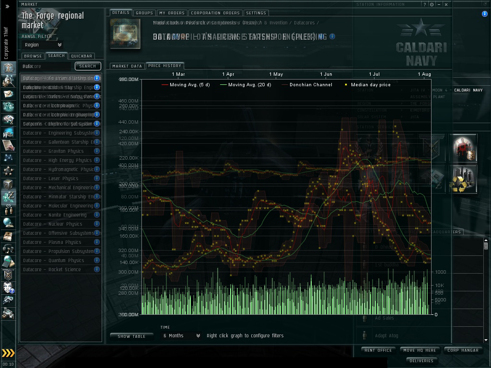Click the Move HQ Here button

click(420, 350)
